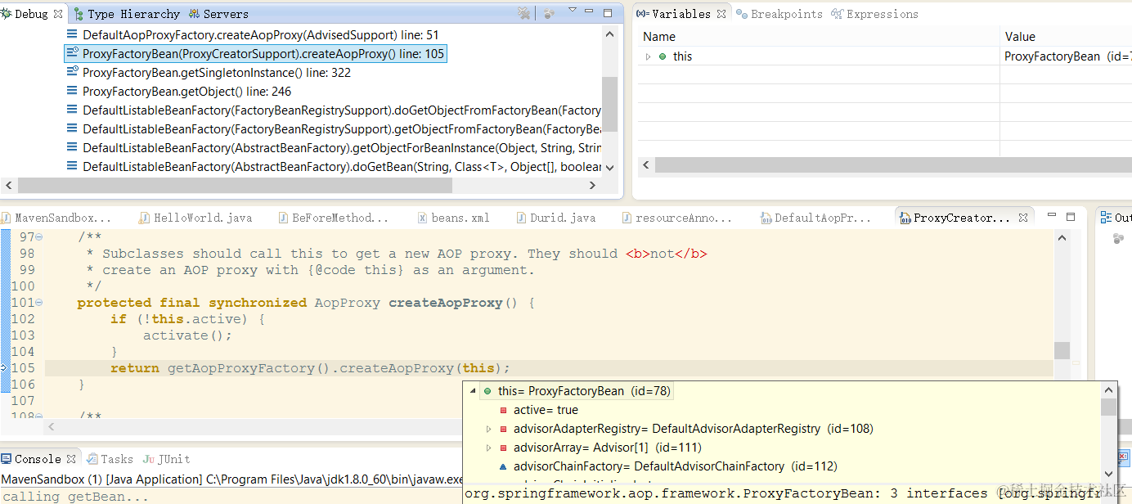This screenshot has height=504, width=1132.
Task: Expand advisorAdapterRegistry in the hover popup
Action: 489,429
